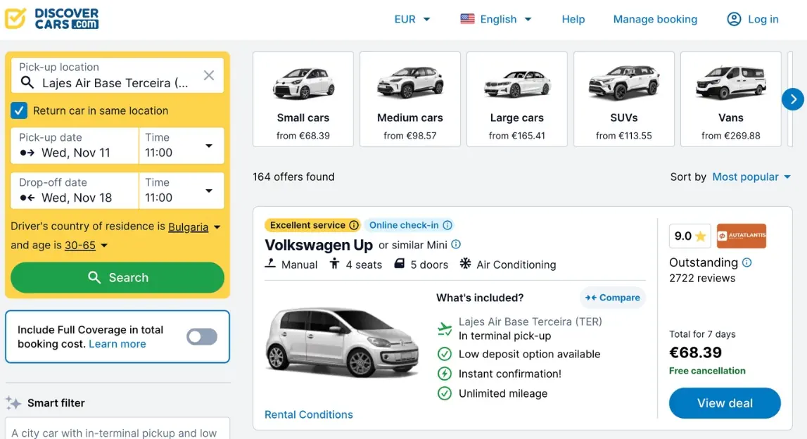Click the drop-off date arrow icon
The image size is (807, 439).
coord(27,198)
